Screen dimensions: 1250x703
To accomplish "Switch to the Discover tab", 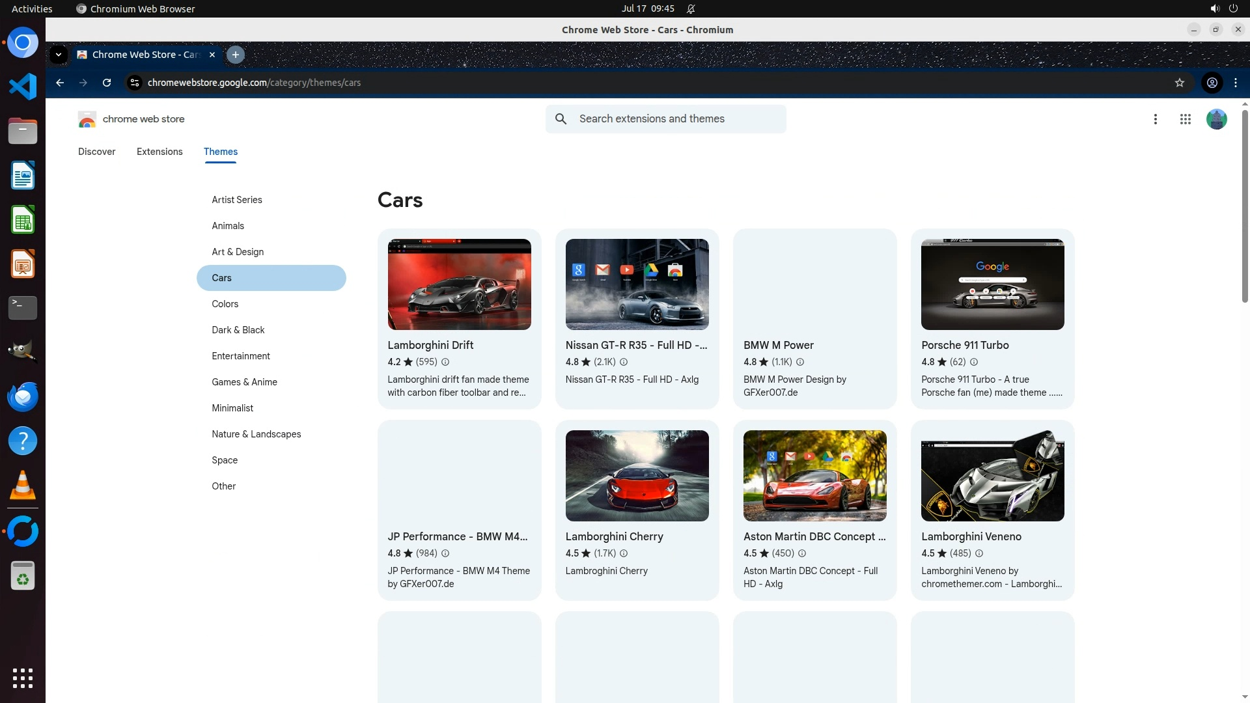I will tap(96, 152).
